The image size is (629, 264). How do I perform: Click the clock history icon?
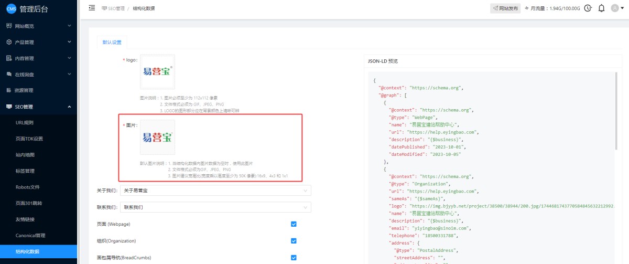pos(588,8)
